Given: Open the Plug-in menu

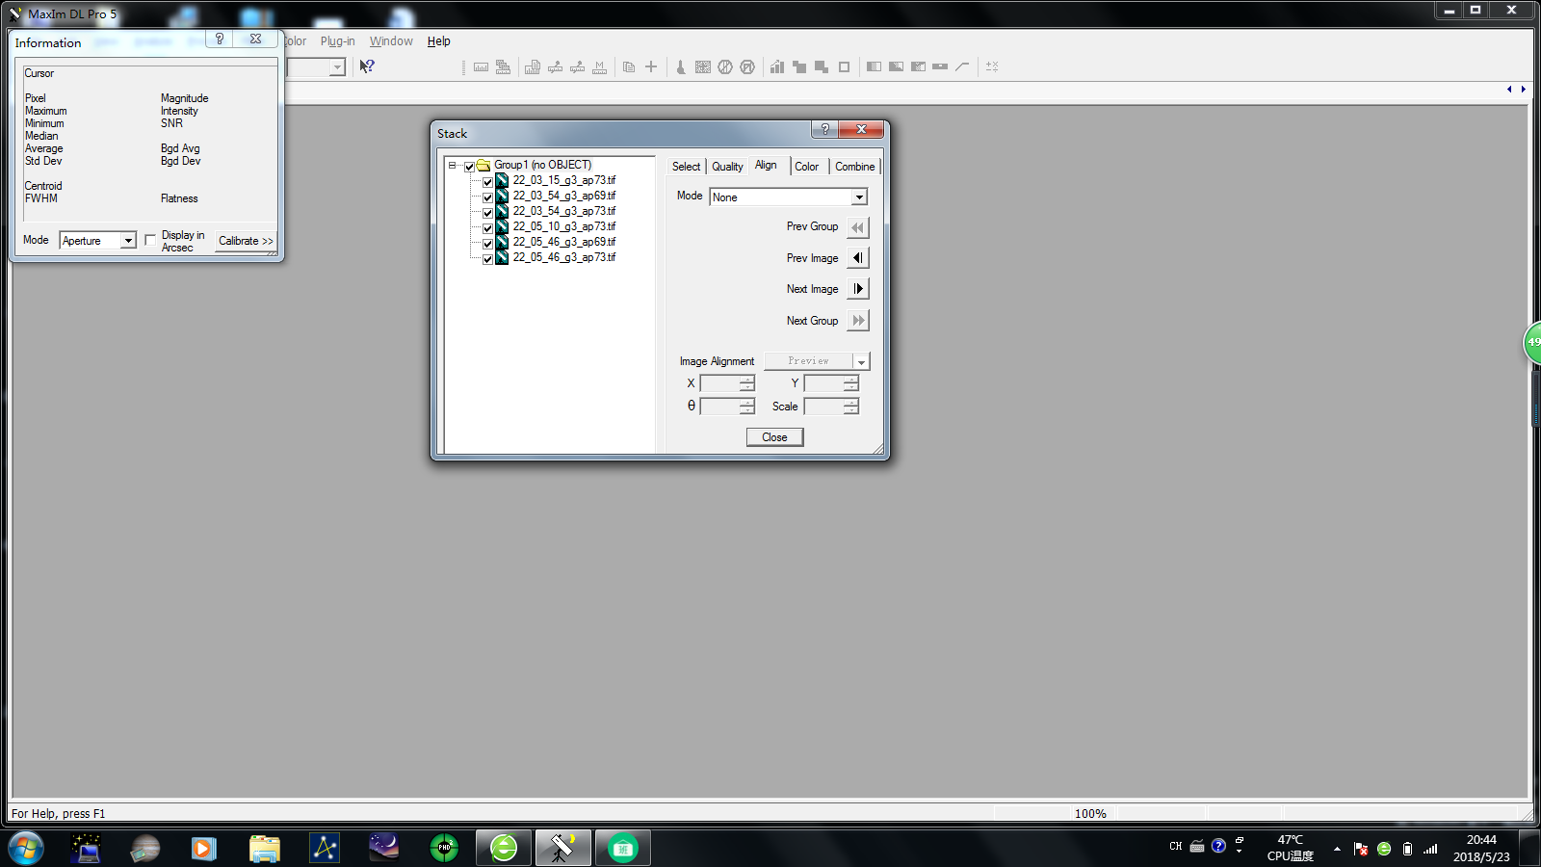Looking at the screenshot, I should click(x=337, y=40).
